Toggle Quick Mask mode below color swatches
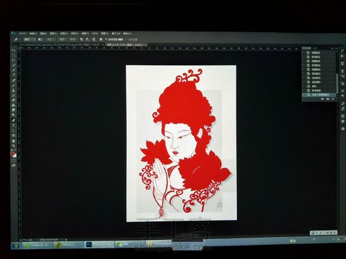 point(13,161)
